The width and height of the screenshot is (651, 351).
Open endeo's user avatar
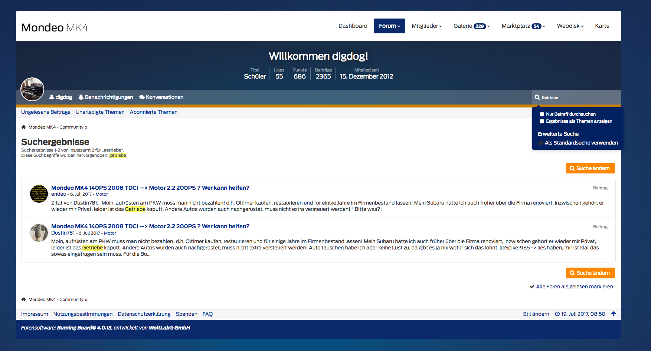pos(39,194)
